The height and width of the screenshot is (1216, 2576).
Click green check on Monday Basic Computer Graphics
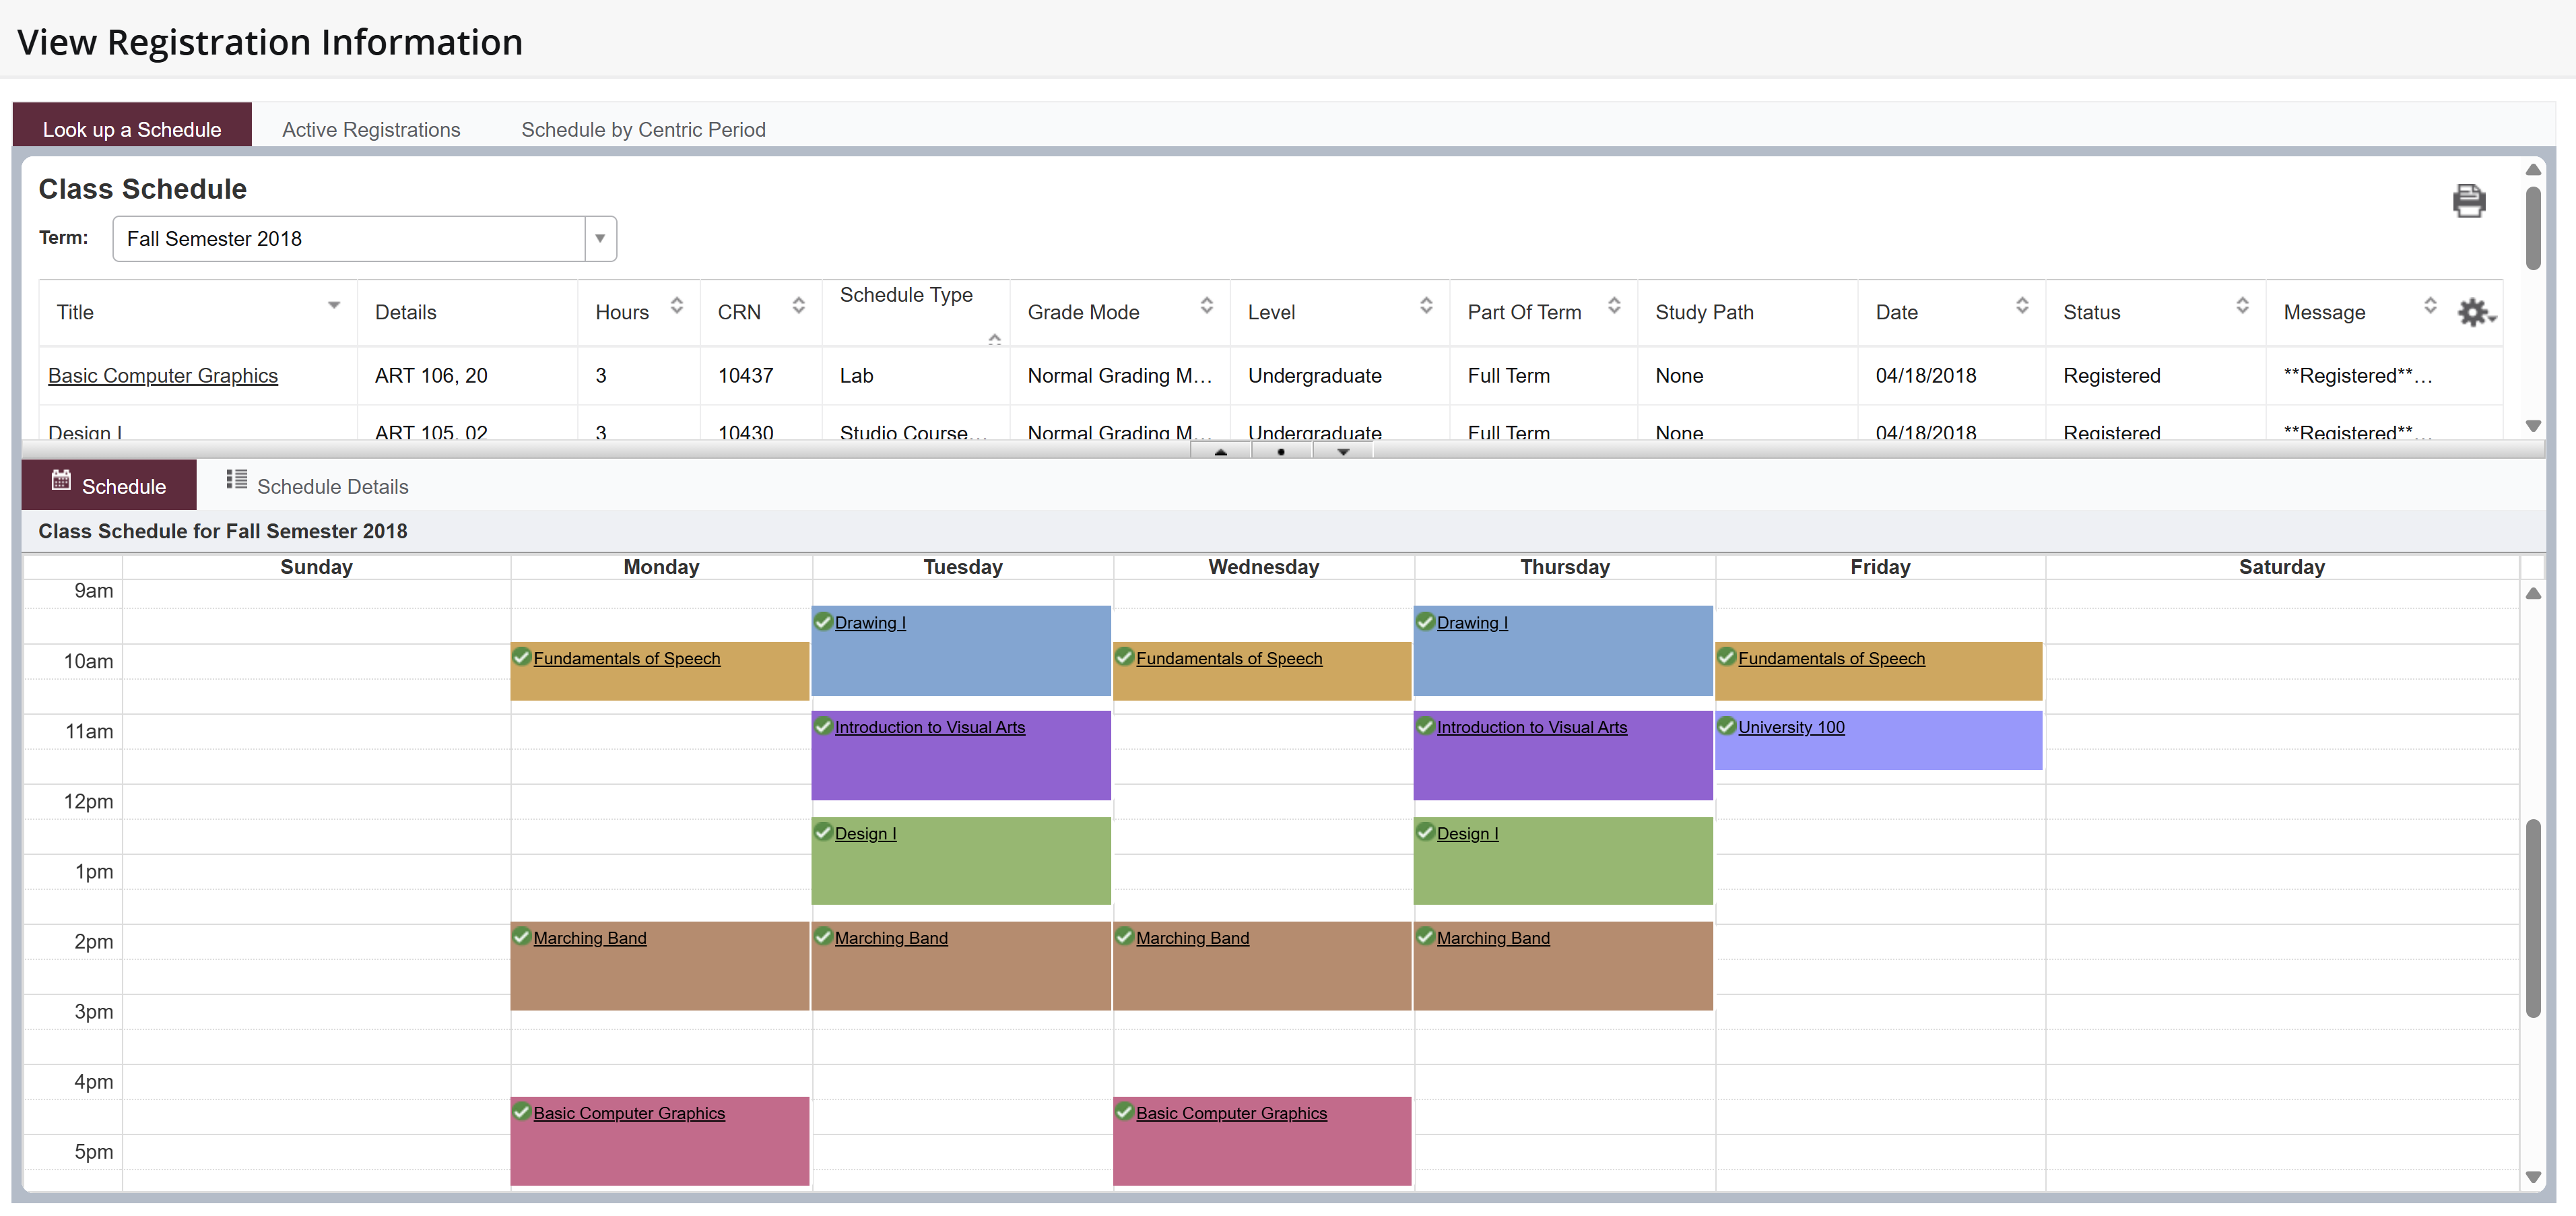coord(521,1112)
